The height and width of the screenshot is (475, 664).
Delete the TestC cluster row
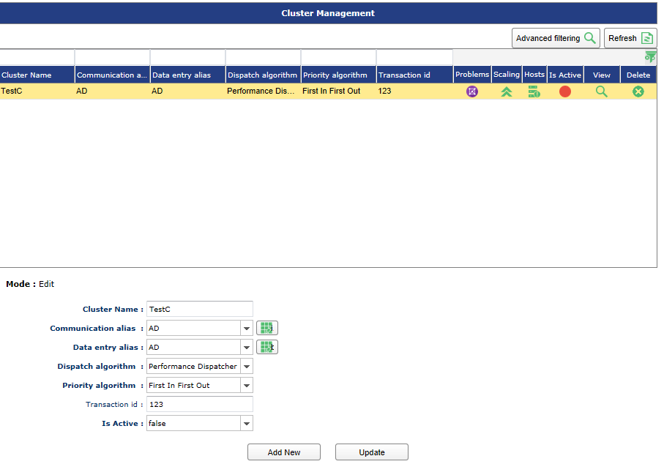pyautogui.click(x=638, y=91)
